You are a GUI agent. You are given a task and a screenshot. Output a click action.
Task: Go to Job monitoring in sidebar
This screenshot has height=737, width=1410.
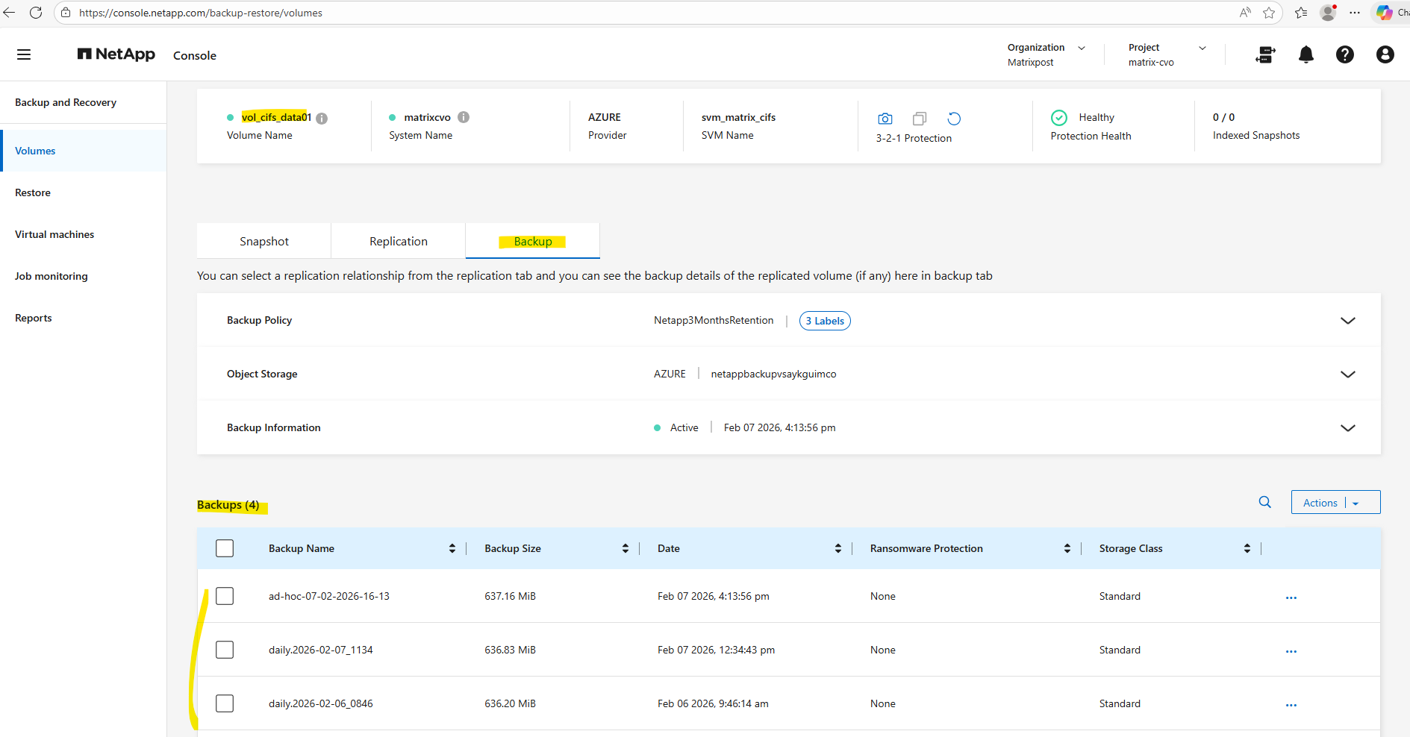pyautogui.click(x=52, y=276)
